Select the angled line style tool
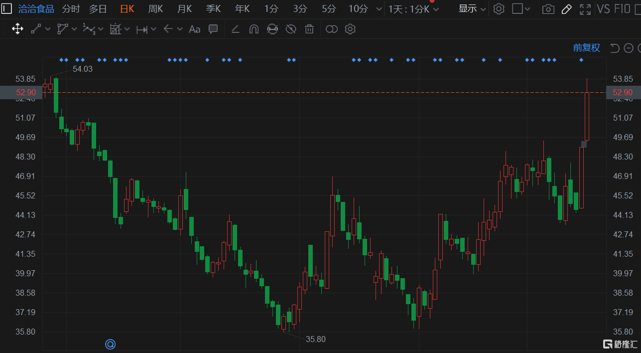 pyautogui.click(x=236, y=29)
